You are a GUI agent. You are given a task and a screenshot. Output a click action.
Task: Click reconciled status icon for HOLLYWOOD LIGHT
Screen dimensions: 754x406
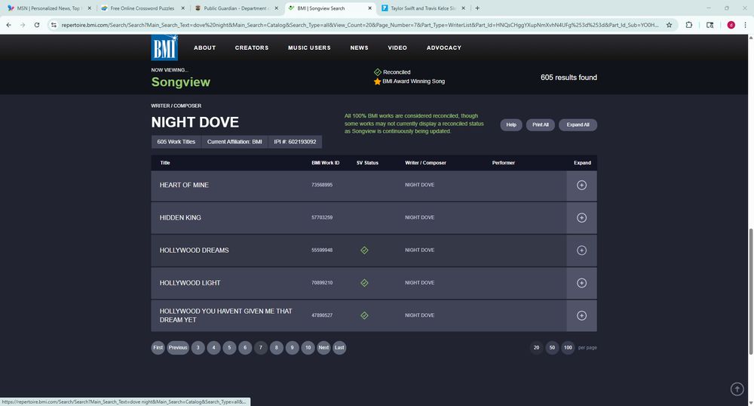pyautogui.click(x=364, y=283)
